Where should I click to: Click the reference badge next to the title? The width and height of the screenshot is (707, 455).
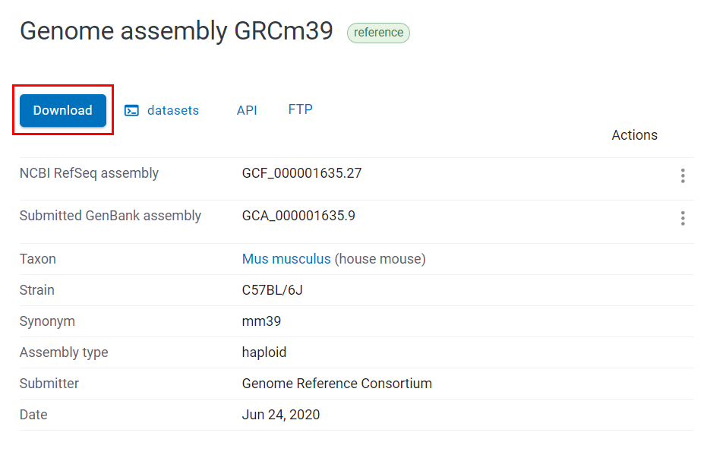point(378,33)
